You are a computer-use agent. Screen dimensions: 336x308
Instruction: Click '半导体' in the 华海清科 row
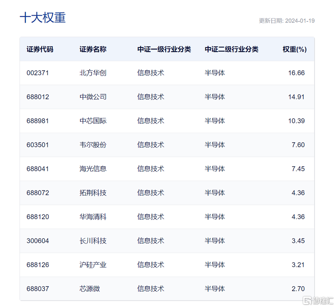pos(215,217)
